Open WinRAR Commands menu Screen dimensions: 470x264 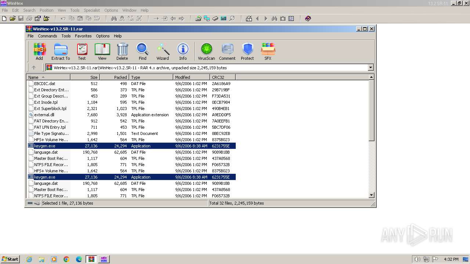[x=47, y=36]
